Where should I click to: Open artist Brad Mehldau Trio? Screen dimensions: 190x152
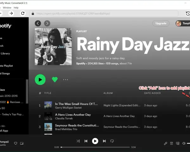(x=66, y=129)
